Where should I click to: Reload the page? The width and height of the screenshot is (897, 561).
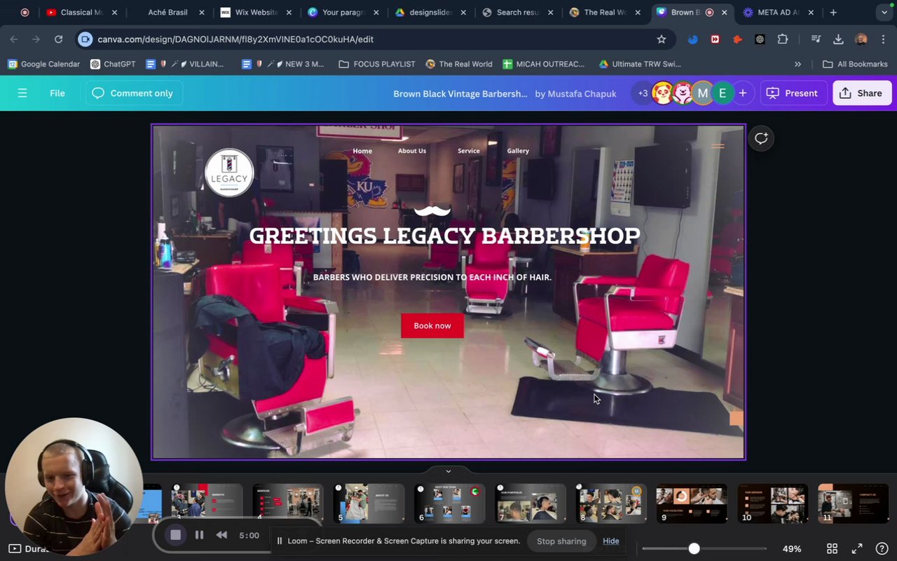click(x=59, y=39)
